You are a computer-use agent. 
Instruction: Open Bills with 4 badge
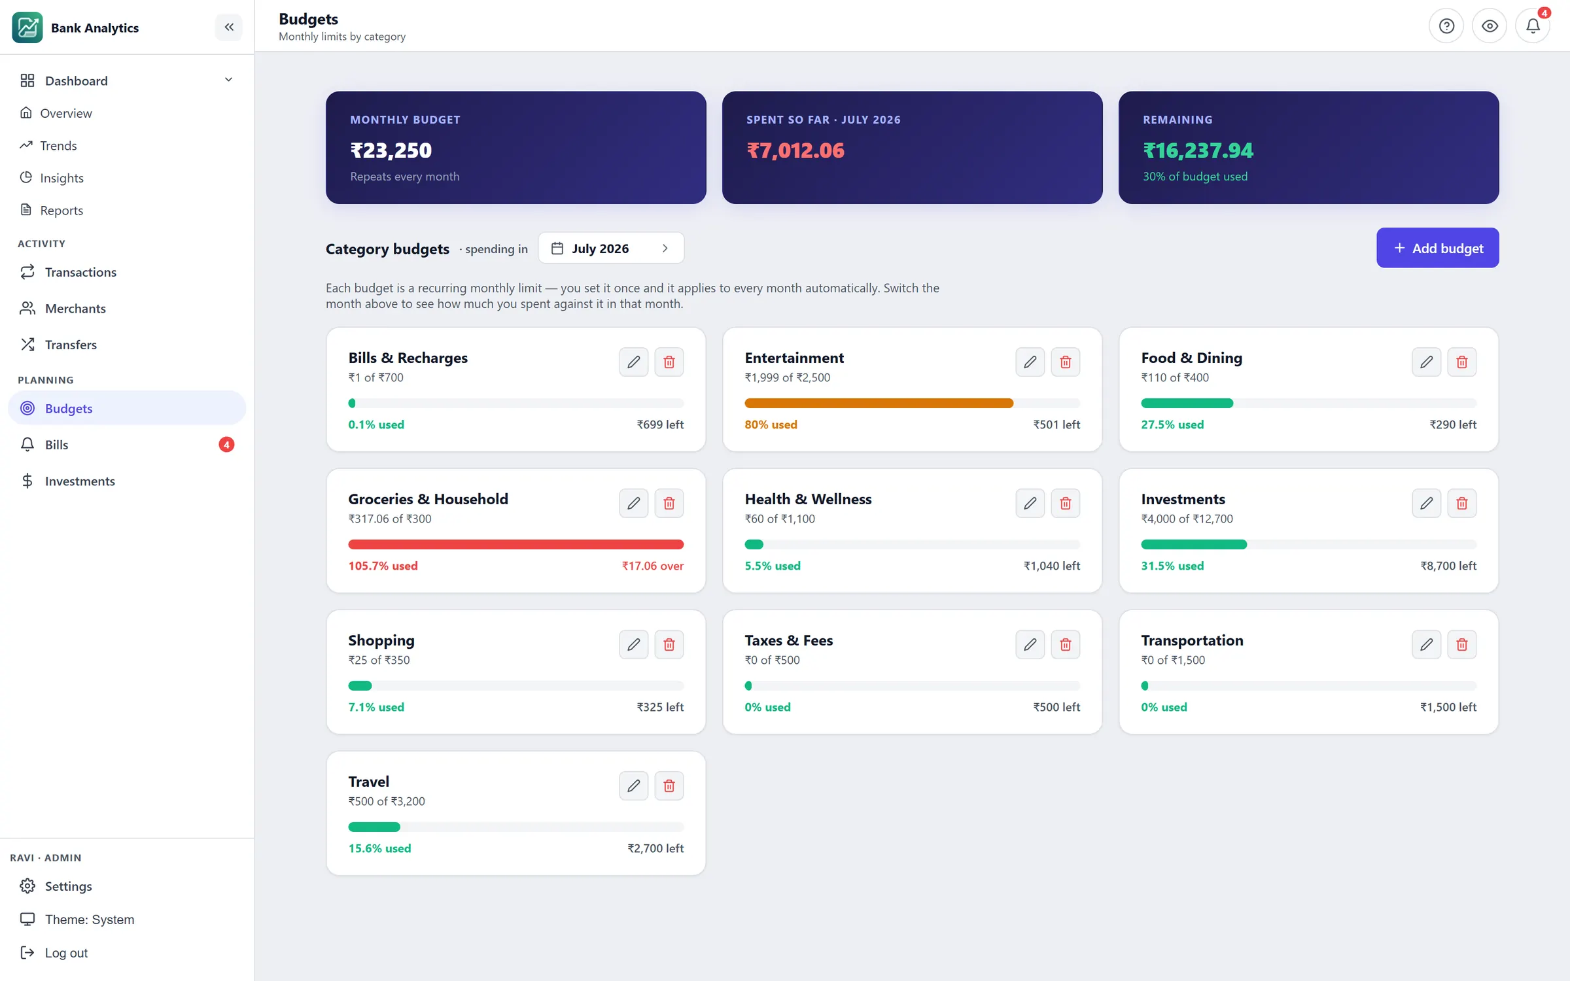pos(126,445)
